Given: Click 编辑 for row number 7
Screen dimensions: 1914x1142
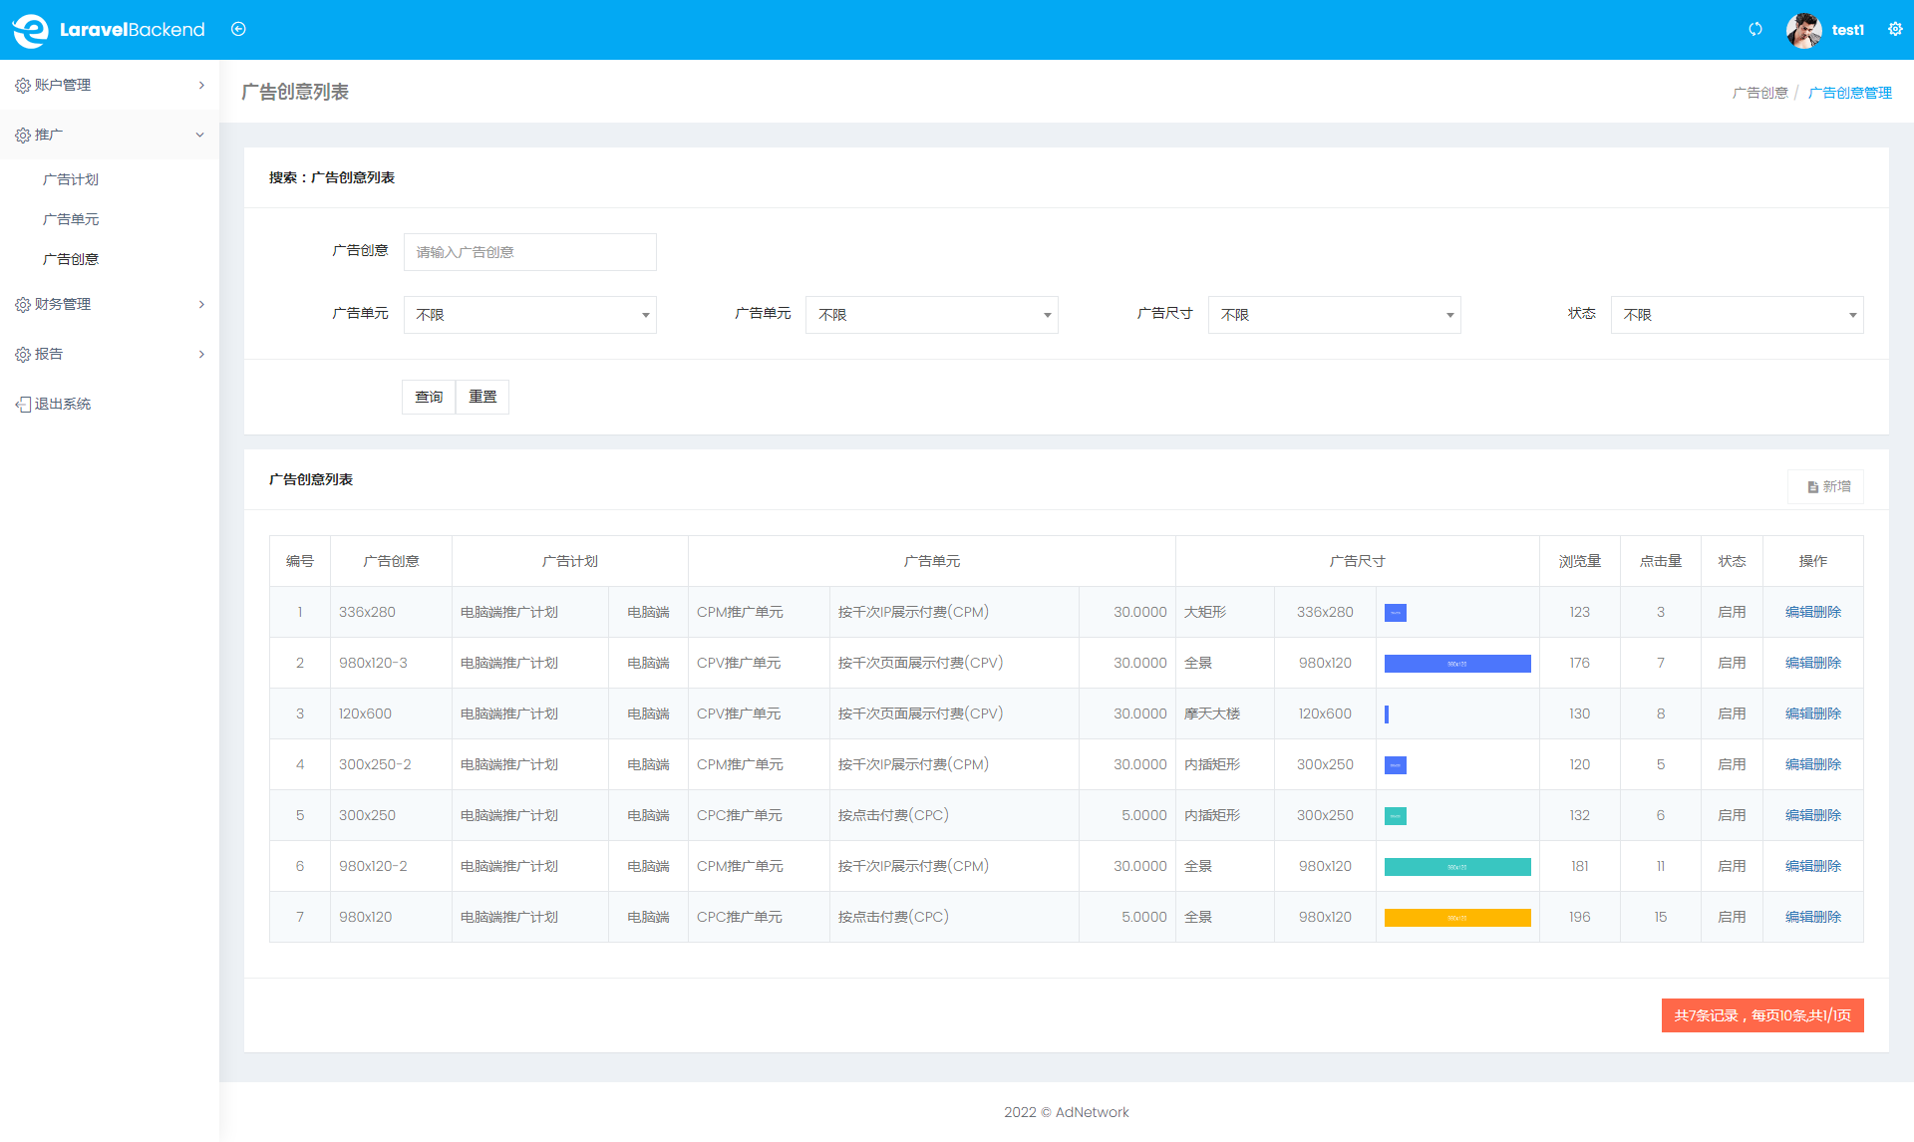Looking at the screenshot, I should click(1798, 917).
